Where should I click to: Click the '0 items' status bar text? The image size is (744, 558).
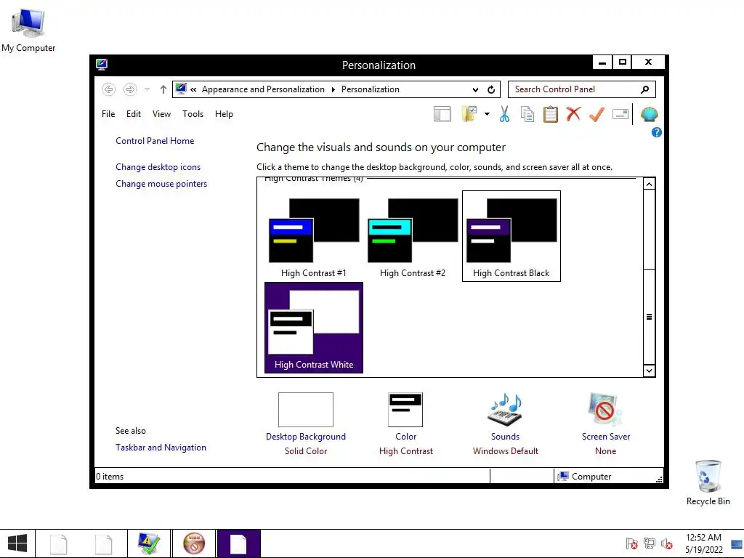[x=110, y=477]
